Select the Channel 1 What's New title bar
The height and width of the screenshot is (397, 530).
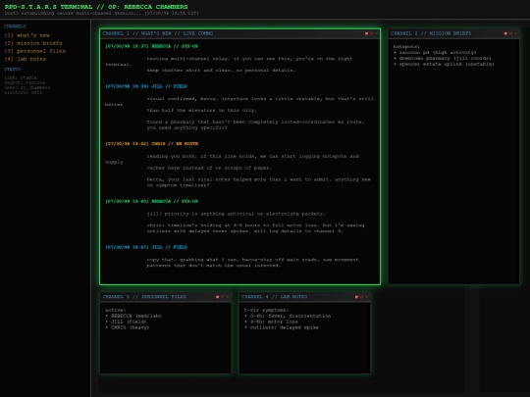[240, 33]
